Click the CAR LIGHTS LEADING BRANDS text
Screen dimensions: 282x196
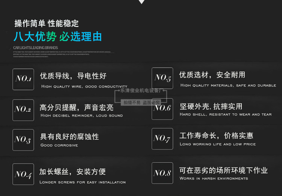tap(35, 47)
